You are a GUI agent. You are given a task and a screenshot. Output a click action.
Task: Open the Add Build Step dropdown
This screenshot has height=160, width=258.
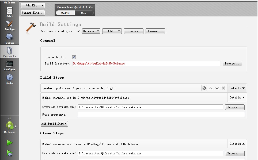coord(54,124)
